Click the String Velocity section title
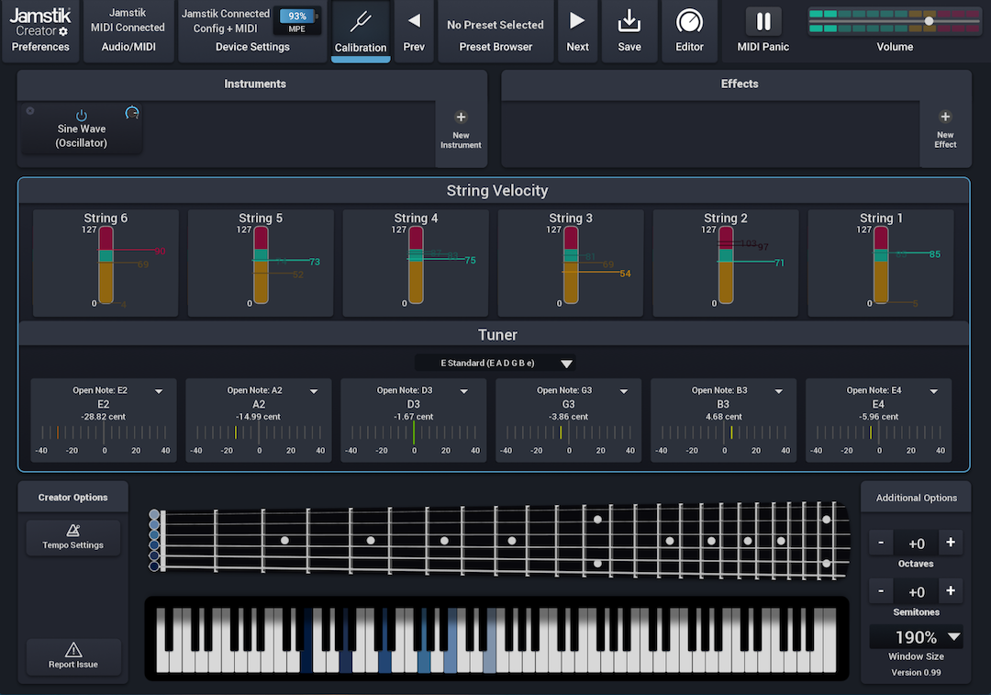Viewport: 991px width, 695px height. 496,190
